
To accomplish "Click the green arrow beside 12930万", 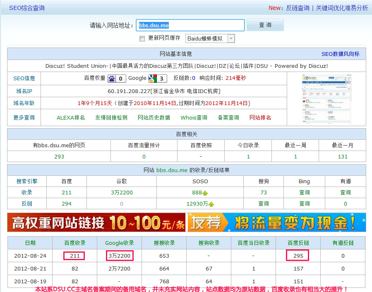I will point(211,204).
